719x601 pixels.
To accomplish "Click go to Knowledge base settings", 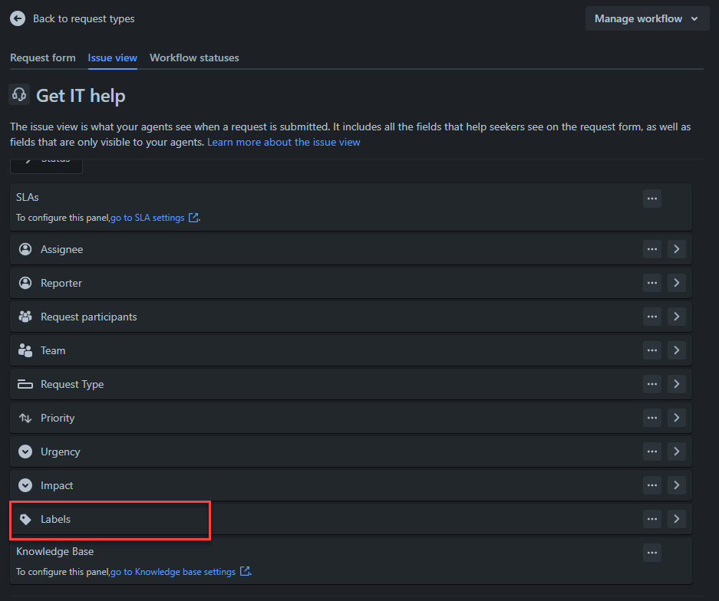I will (173, 571).
